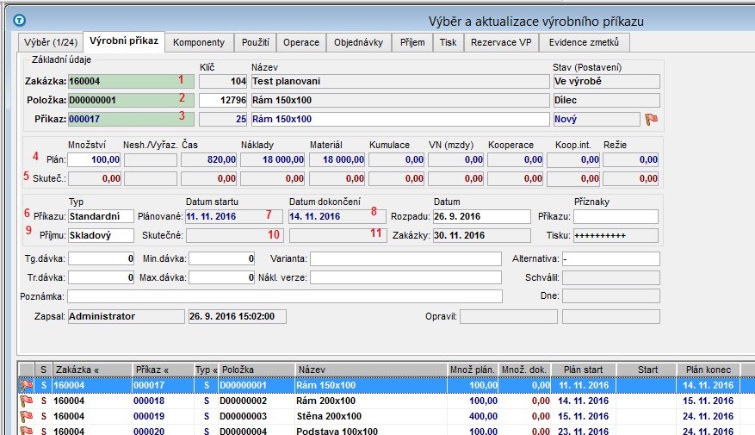The width and height of the screenshot is (755, 435).
Task: Sort by the 'Příkaz «' column header
Action: point(162,370)
